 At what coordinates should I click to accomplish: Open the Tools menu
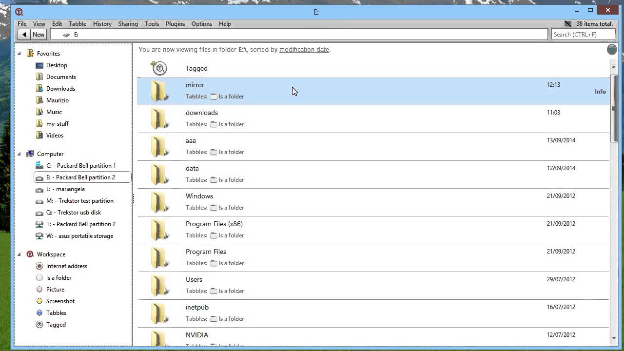point(152,23)
